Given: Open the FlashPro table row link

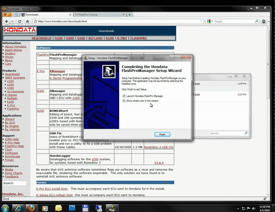Looking at the screenshot, I should click(x=43, y=55).
